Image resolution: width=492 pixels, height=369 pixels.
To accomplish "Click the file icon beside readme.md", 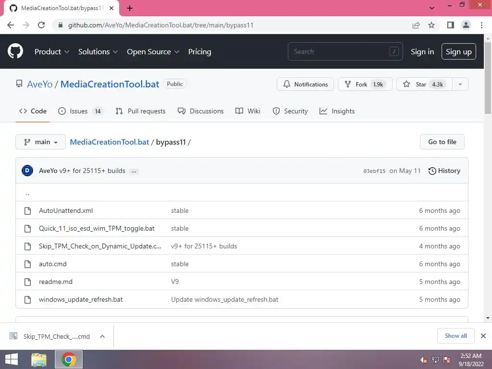I will [27, 282].
